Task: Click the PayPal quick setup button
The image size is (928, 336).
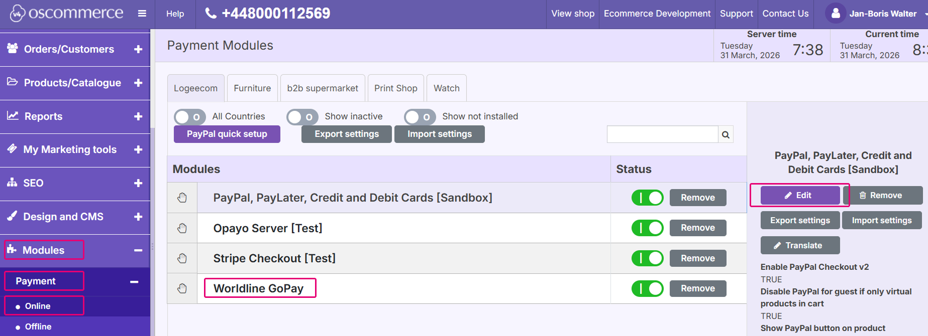Action: 227,134
